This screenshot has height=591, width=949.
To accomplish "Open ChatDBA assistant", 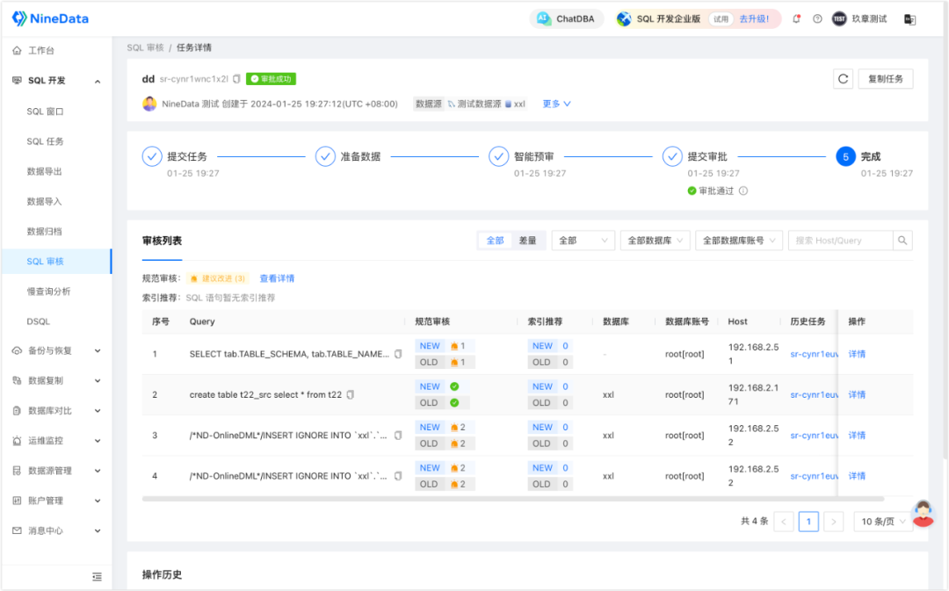I will coord(566,18).
